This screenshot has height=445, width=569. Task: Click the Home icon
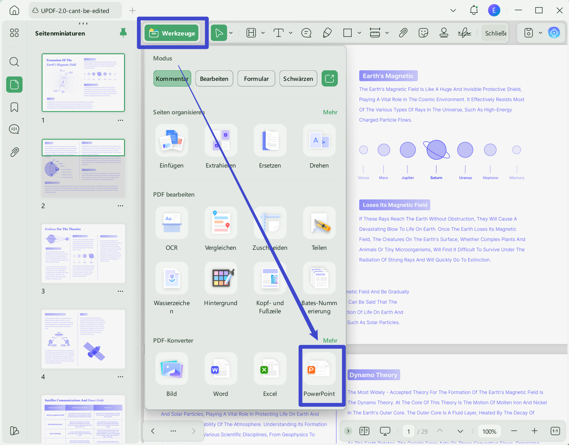pos(14,11)
